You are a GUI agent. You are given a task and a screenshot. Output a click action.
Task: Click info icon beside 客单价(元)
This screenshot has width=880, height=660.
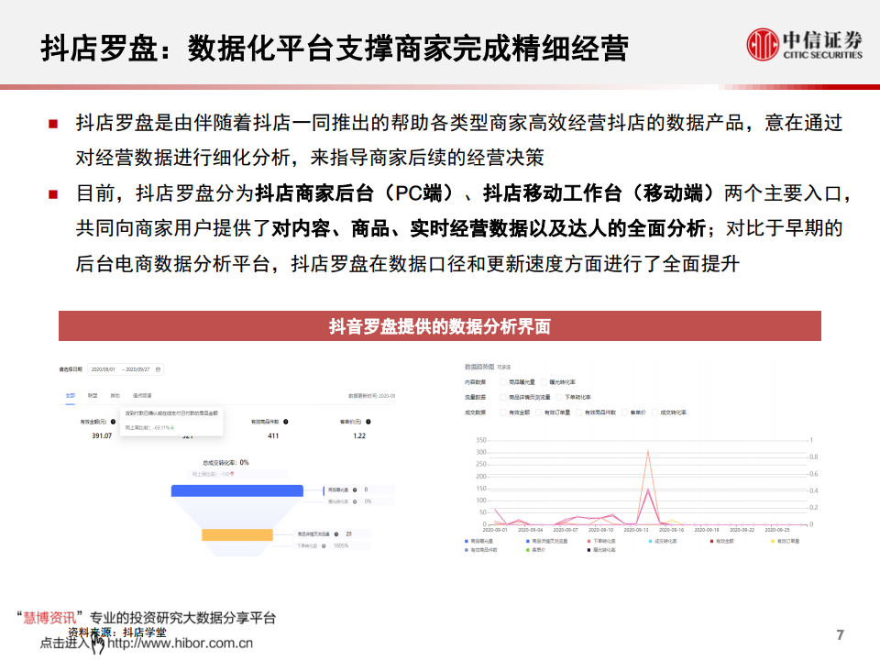point(368,422)
